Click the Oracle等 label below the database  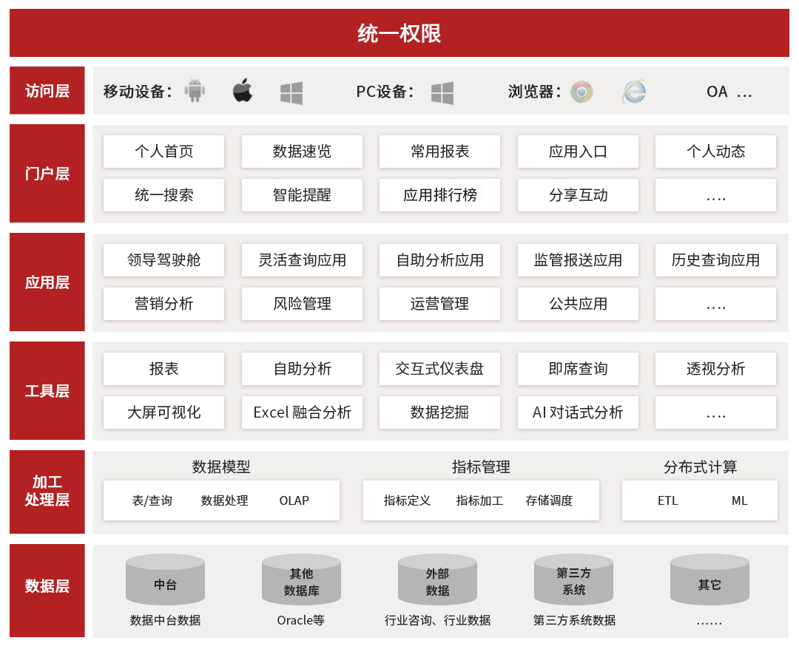click(301, 621)
